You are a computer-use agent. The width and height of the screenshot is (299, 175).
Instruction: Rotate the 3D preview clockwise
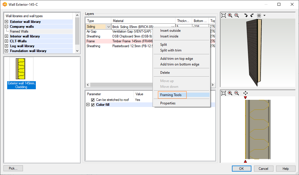click(x=252, y=15)
